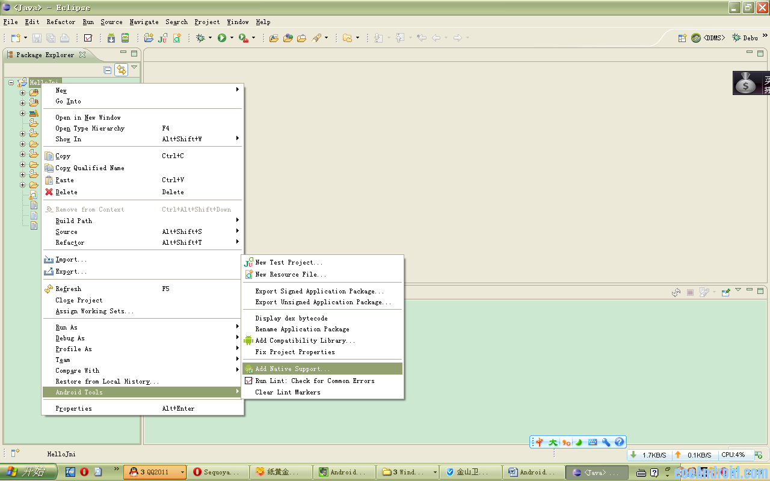The width and height of the screenshot is (770, 481).
Task: Switch to Debug perspective
Action: coord(745,38)
